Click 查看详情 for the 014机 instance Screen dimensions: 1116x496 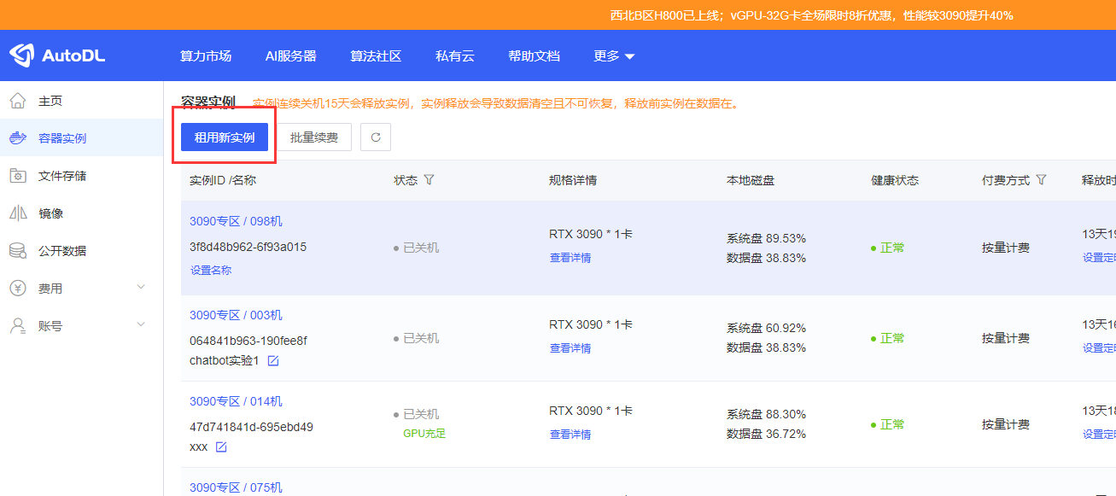click(570, 435)
